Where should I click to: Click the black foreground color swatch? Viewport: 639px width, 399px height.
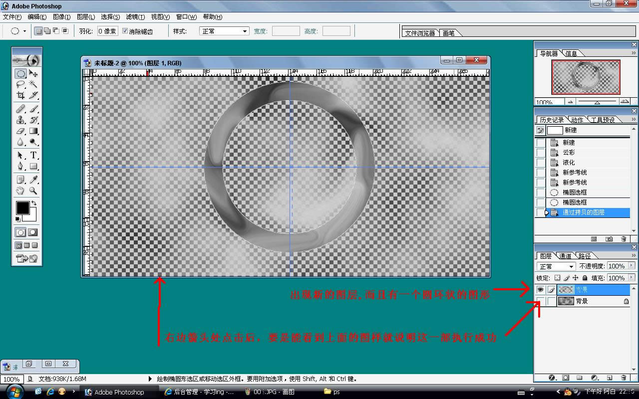click(22, 208)
